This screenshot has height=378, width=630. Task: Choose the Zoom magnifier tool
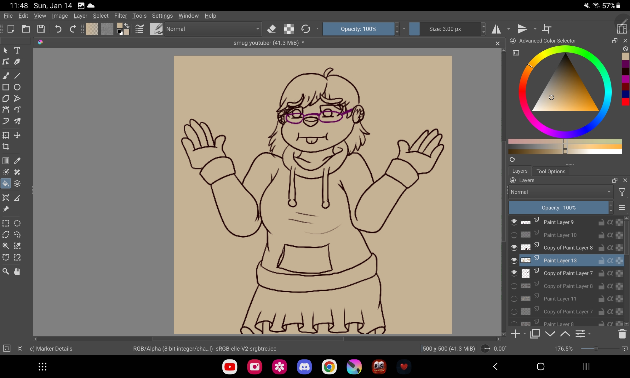click(6, 272)
